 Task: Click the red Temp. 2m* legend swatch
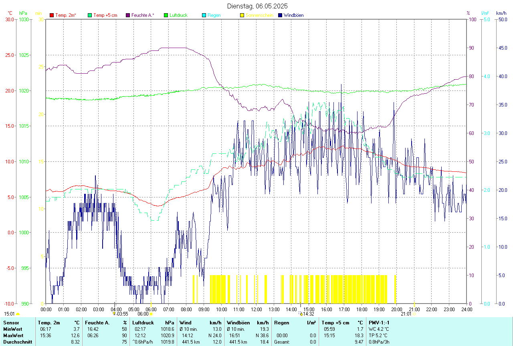point(52,15)
